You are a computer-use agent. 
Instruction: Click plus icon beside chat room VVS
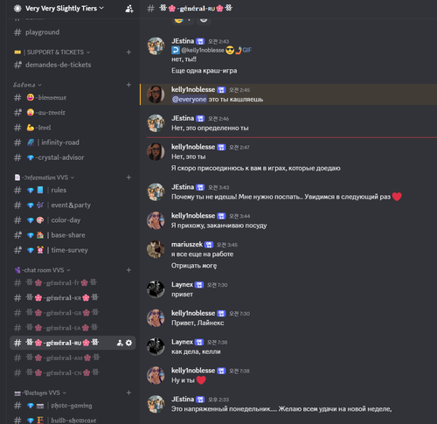coord(128,270)
